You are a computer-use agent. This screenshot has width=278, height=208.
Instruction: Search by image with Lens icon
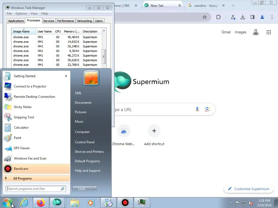point(207,109)
